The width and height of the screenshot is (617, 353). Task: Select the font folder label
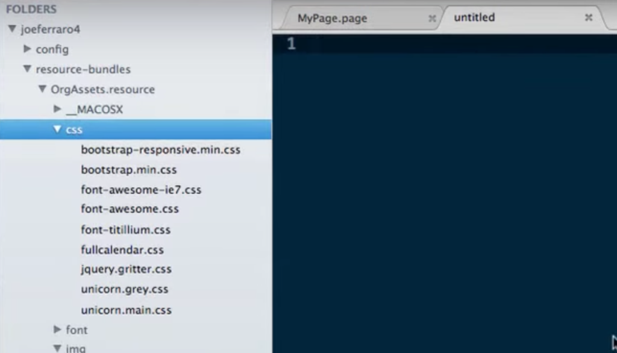point(77,330)
